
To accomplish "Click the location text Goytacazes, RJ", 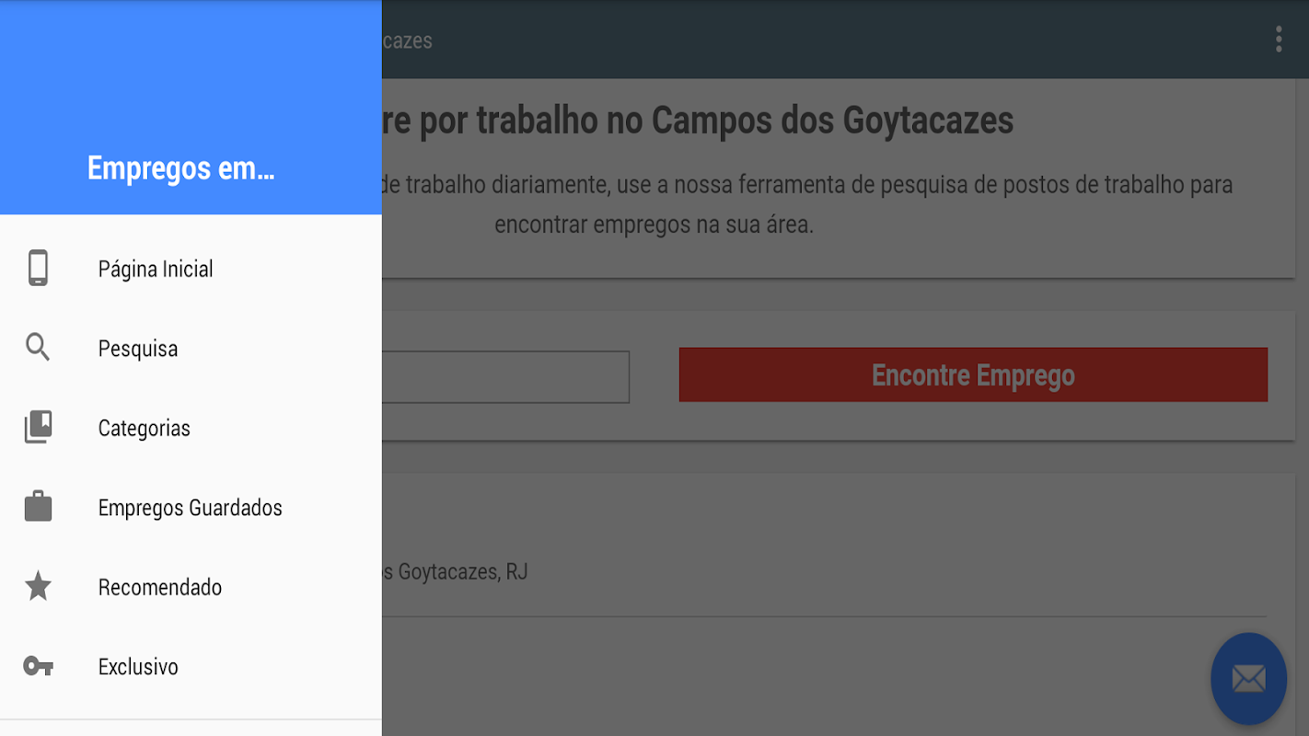I will coord(455,572).
